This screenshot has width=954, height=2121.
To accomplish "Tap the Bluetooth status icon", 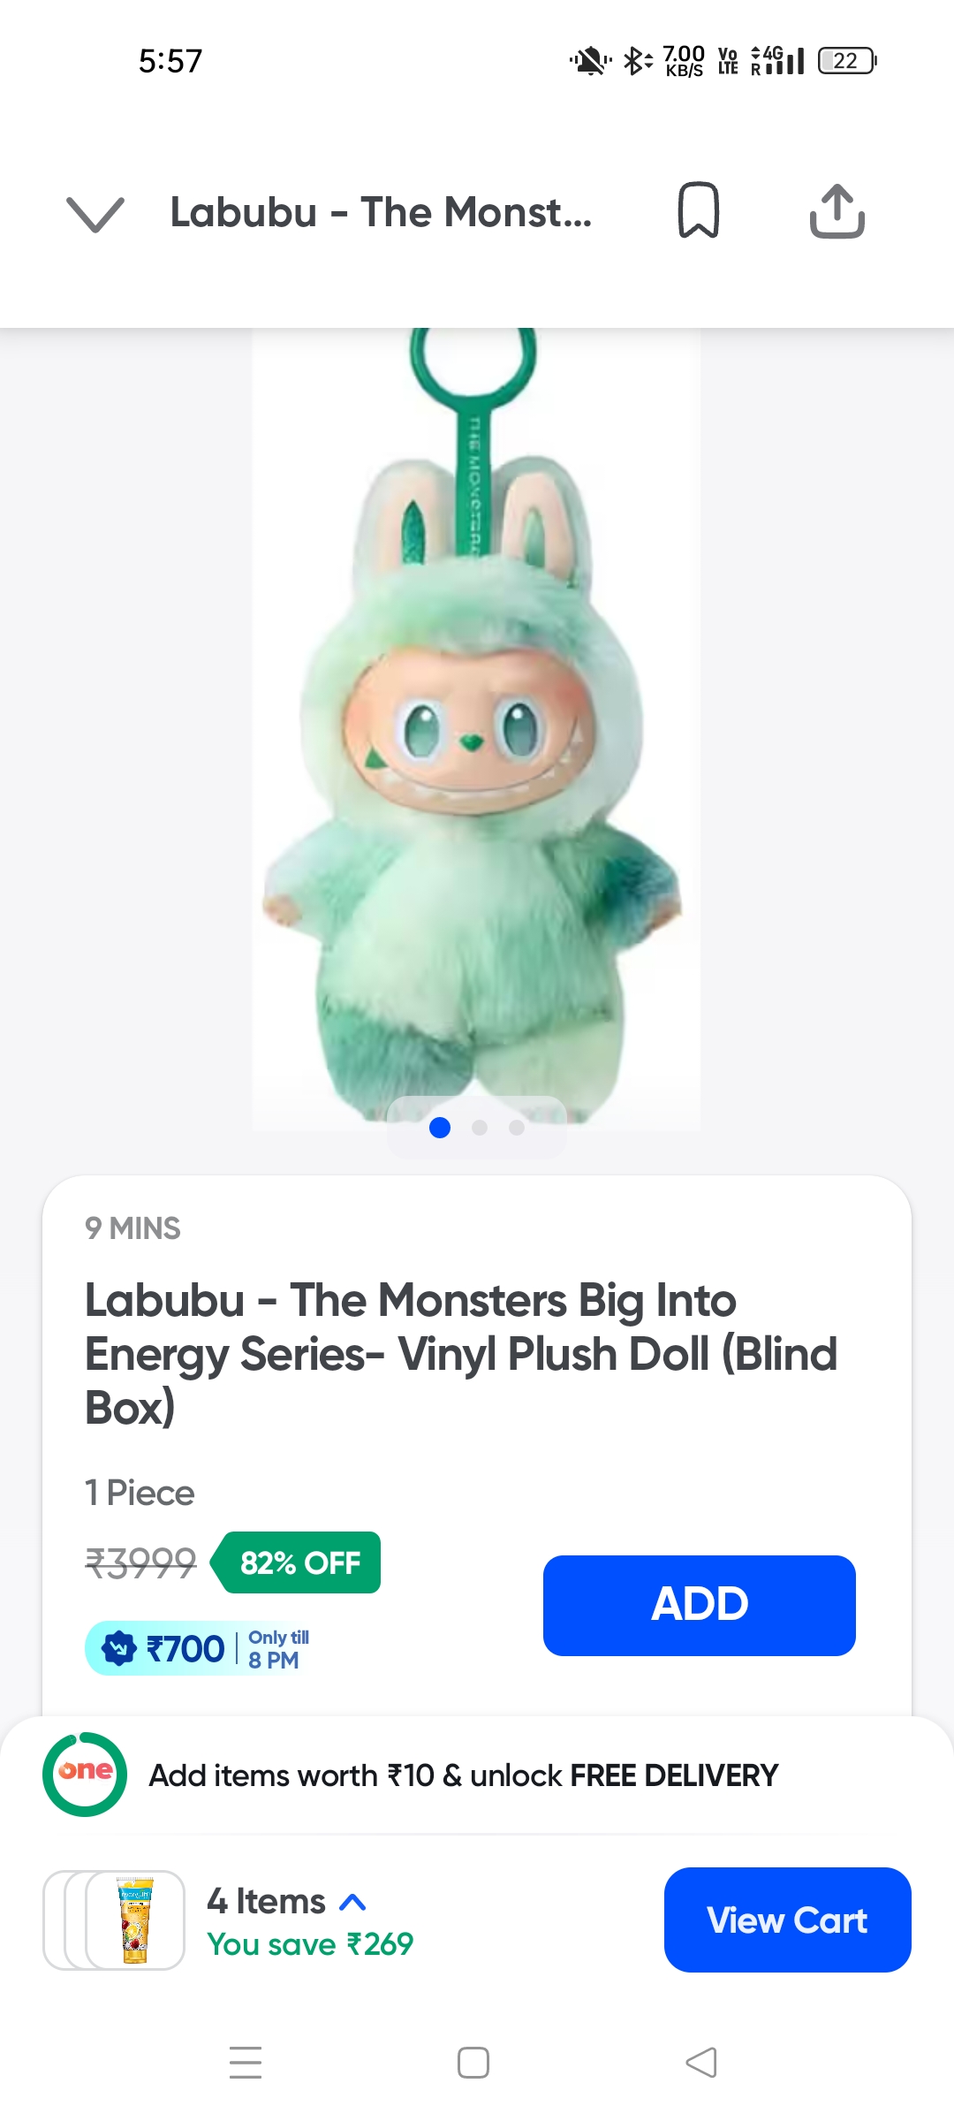I will [x=635, y=61].
